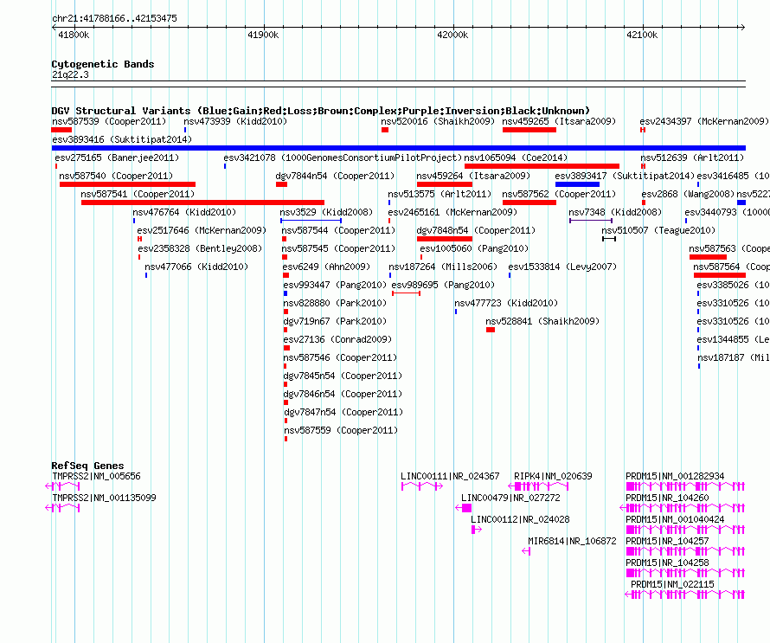Click the LINC00111 gene glyph
This screenshot has width=770, height=643.
(422, 486)
